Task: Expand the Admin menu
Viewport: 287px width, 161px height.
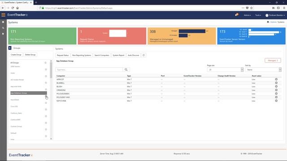Action: tap(247, 15)
